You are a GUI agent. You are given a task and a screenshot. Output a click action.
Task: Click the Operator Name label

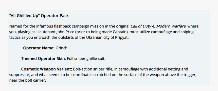pyautogui.click(x=39, y=48)
